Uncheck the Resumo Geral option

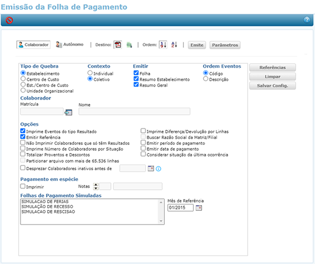(136, 85)
